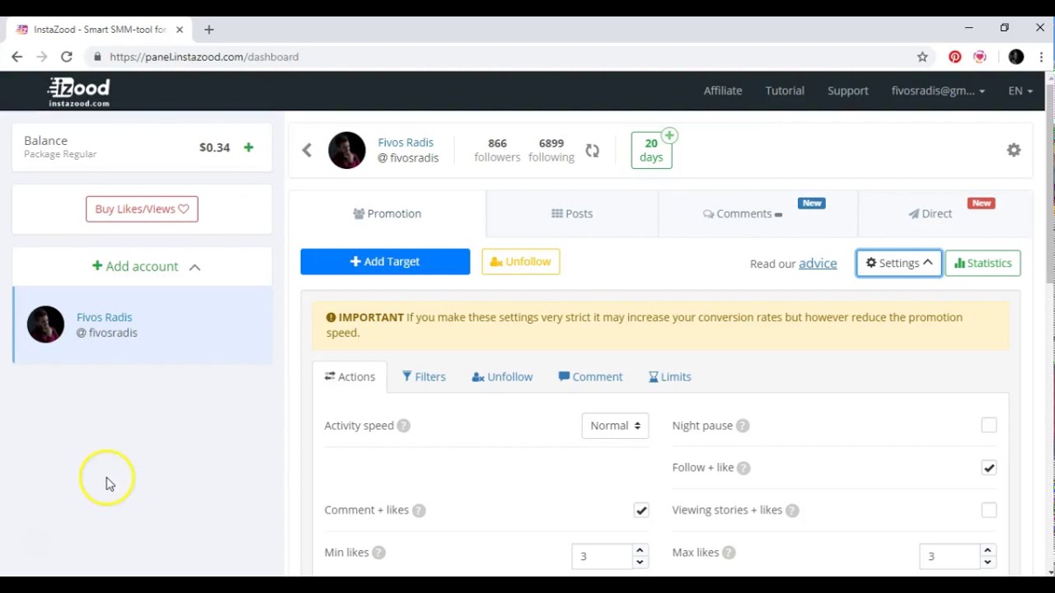Click in Min likes number field
Viewport: 1055px width, 593px height.
(602, 556)
